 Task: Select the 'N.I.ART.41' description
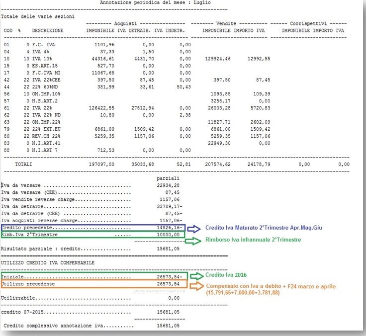(x=46, y=143)
